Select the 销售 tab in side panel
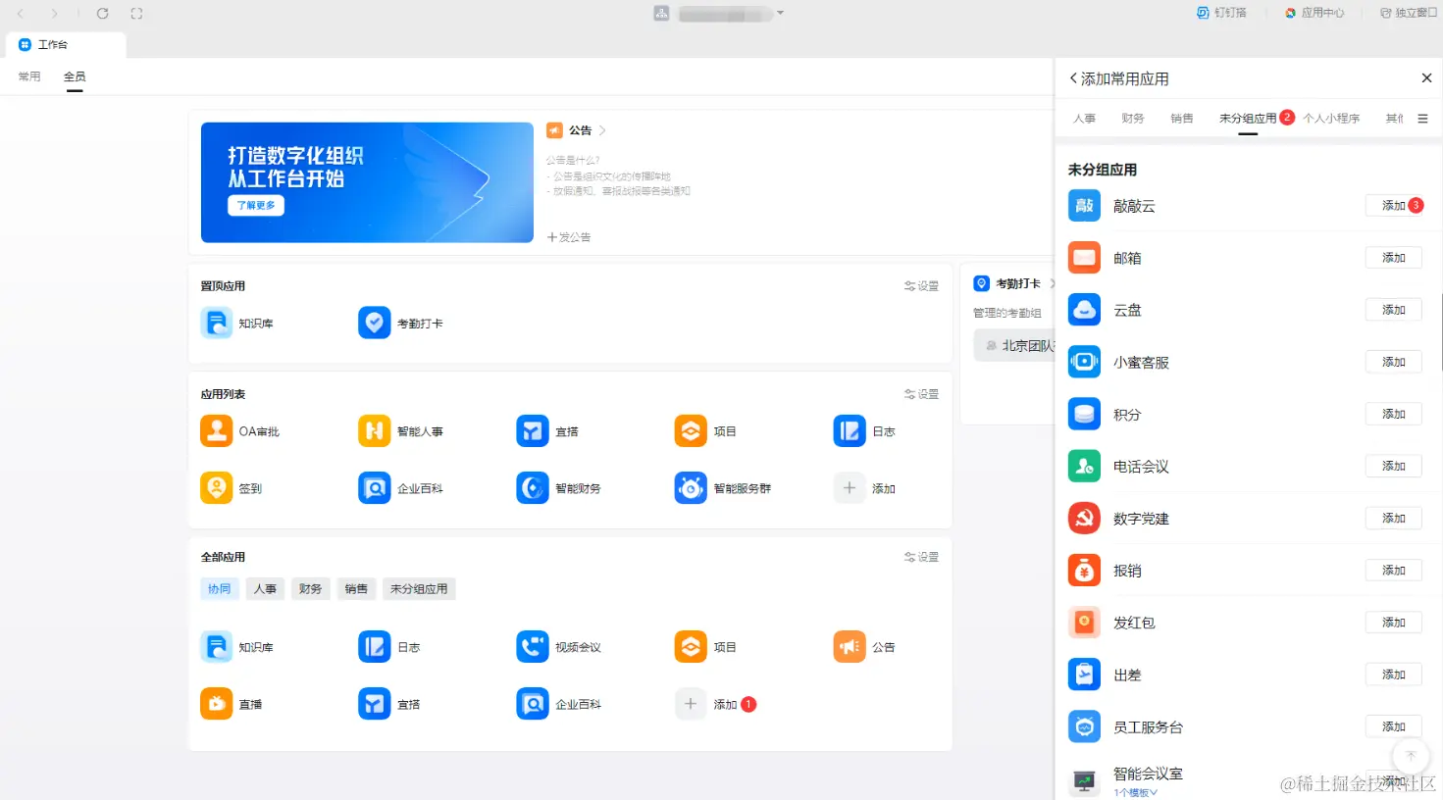1443x800 pixels. (x=1182, y=119)
